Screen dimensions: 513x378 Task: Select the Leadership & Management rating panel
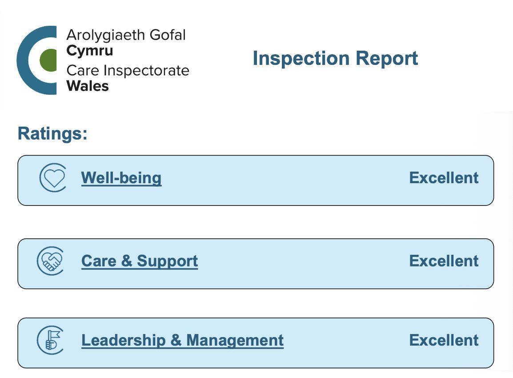point(256,343)
